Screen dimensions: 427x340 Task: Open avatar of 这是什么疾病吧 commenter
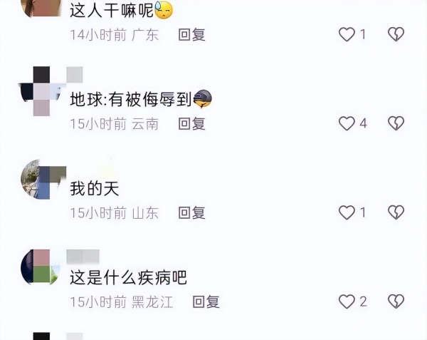[x=41, y=267]
